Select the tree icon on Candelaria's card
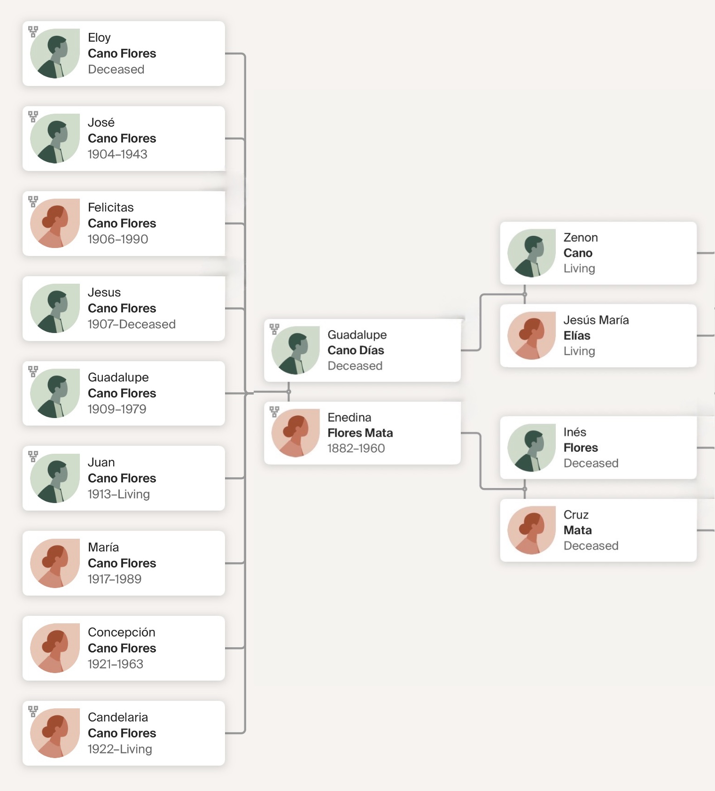This screenshot has height=791, width=715. tap(33, 711)
